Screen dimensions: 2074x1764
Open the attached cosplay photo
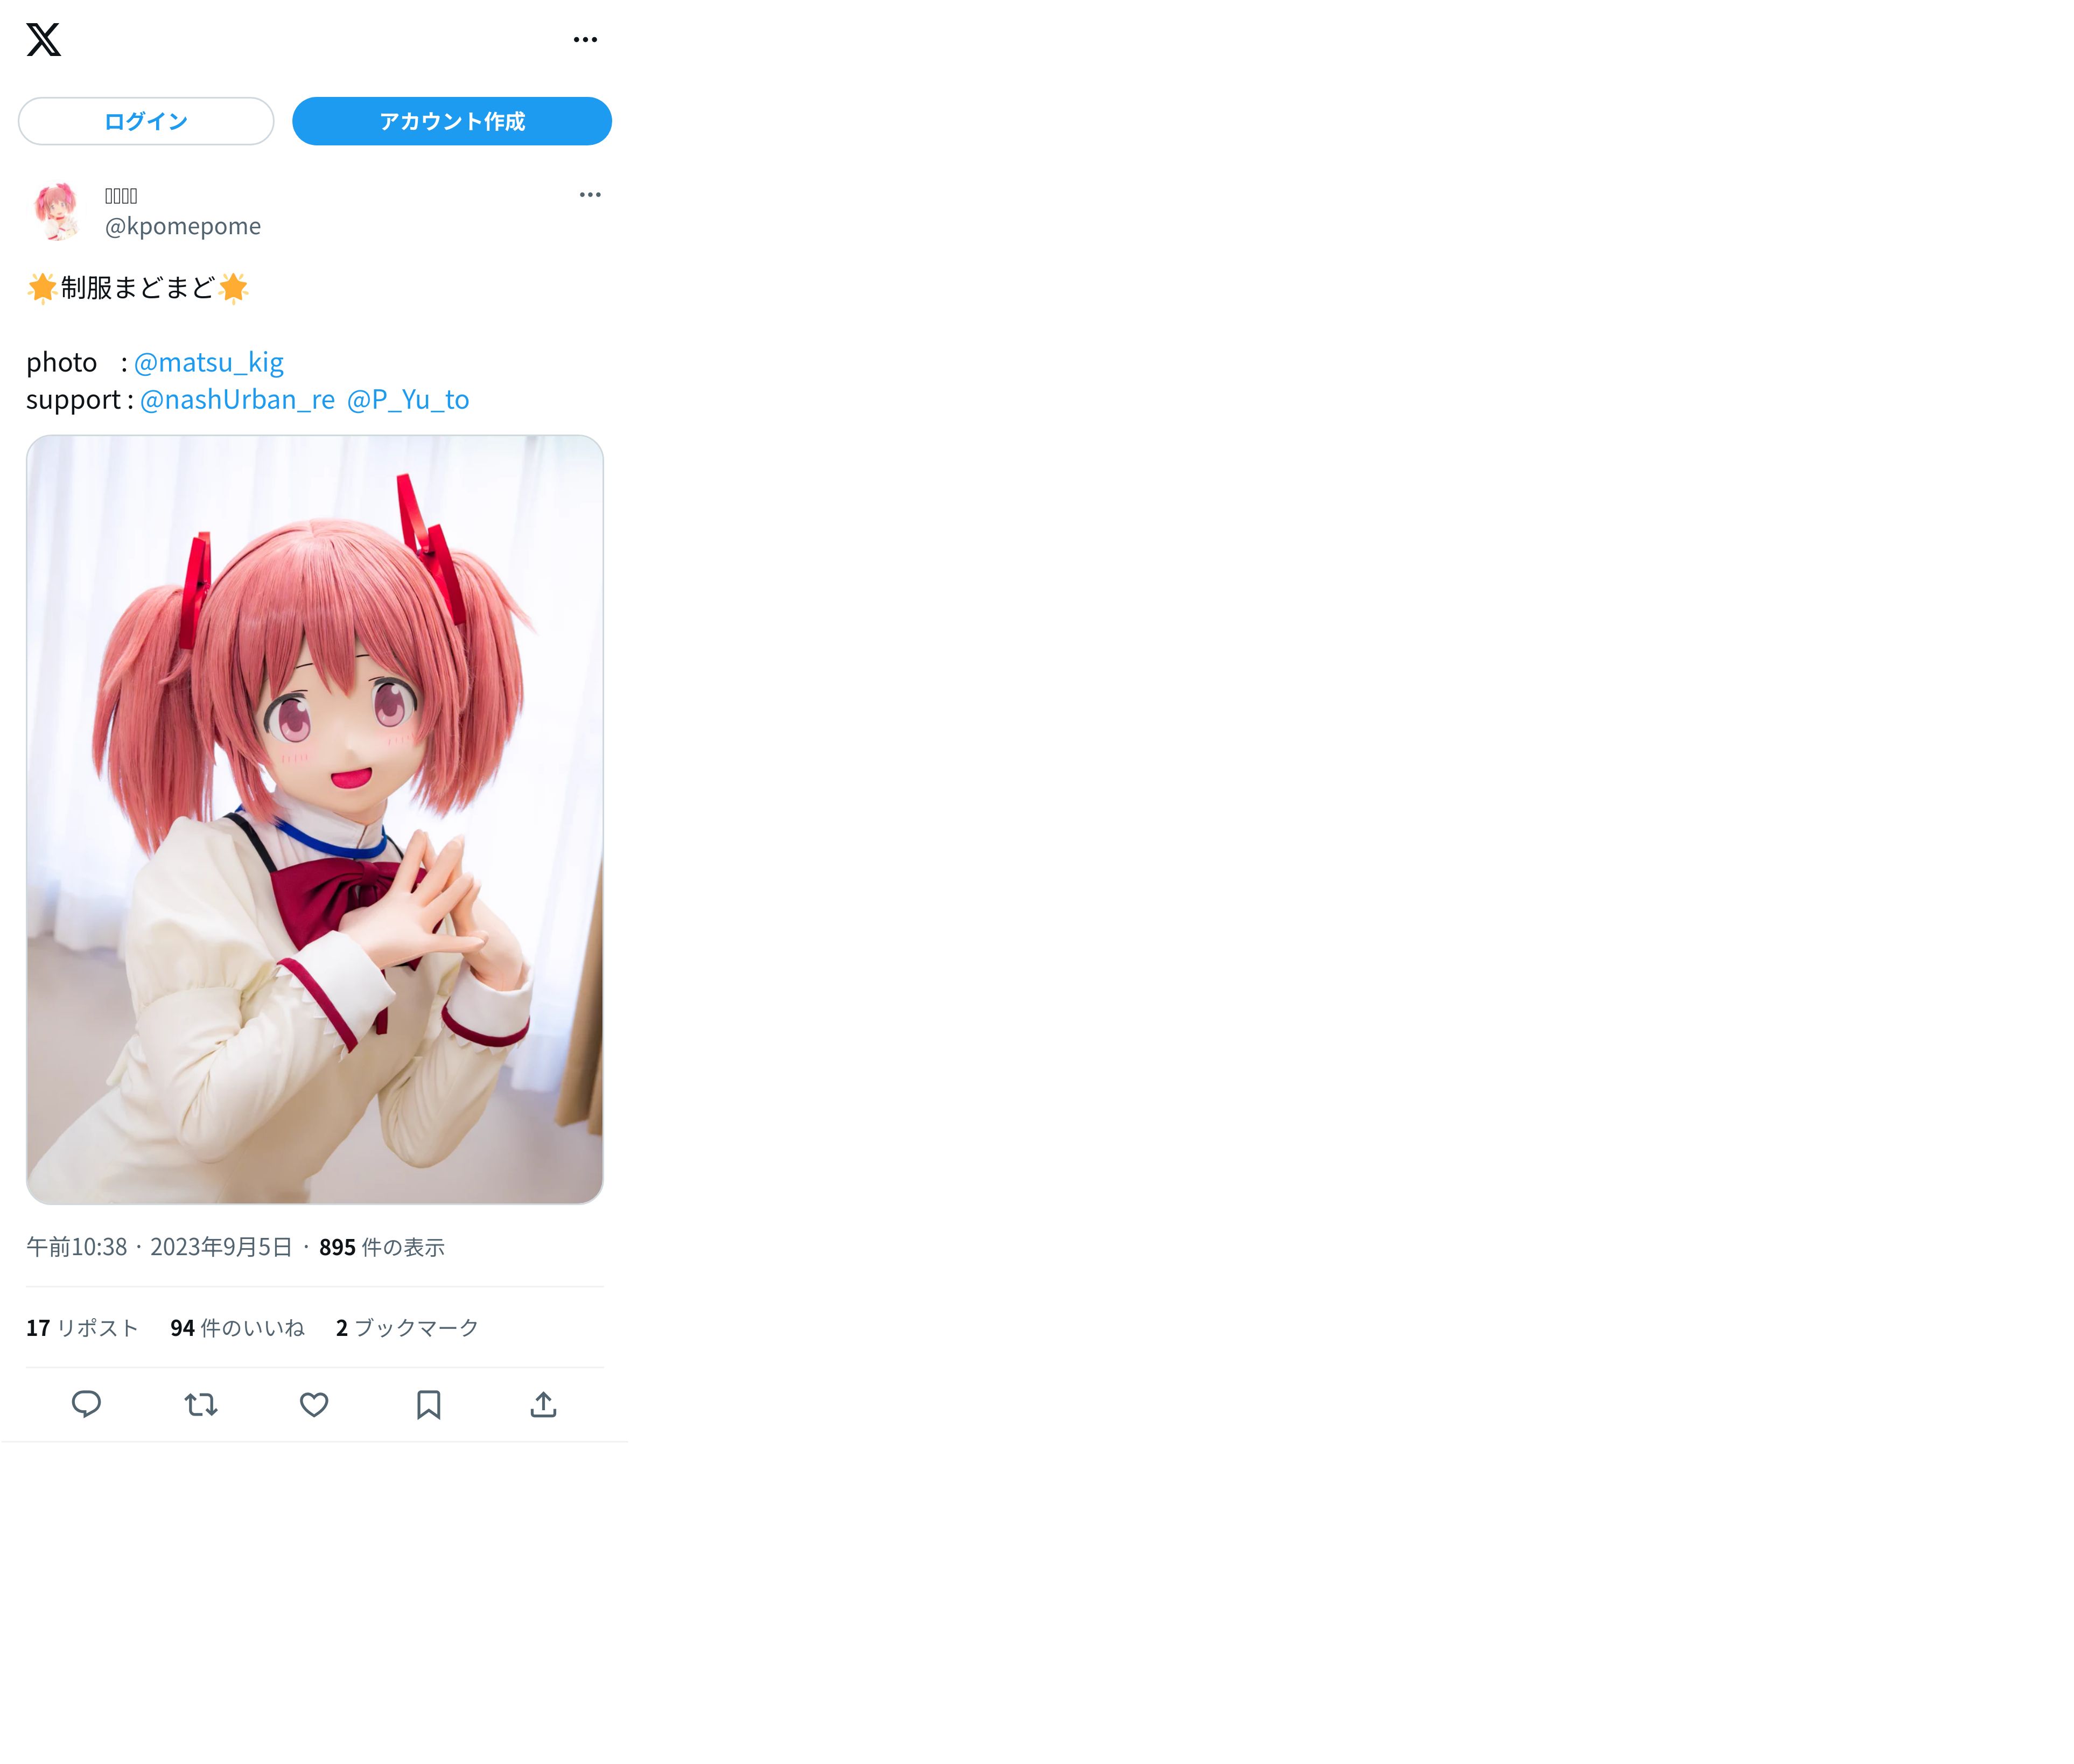pyautogui.click(x=315, y=819)
